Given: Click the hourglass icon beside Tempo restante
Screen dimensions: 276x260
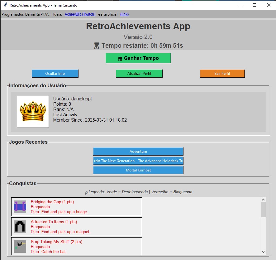Looking at the screenshot, I should 97,46.
